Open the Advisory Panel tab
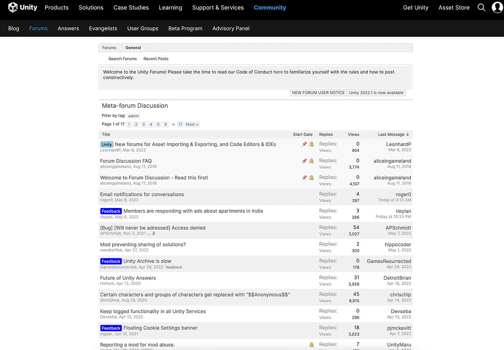Image resolution: width=504 pixels, height=350 pixels. point(231,28)
